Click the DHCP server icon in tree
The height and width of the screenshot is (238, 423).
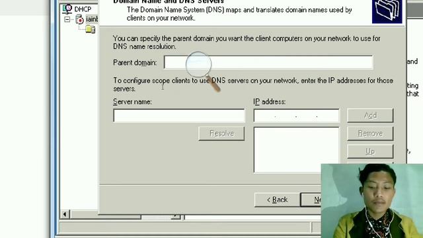pos(79,19)
